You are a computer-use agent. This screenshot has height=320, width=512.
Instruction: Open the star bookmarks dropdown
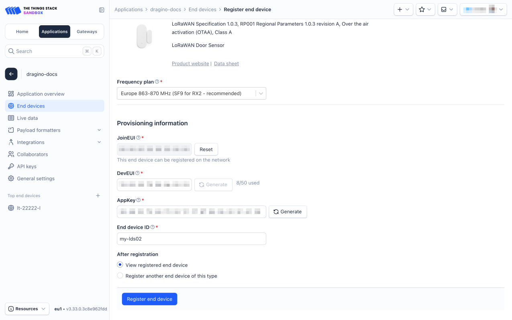[425, 9]
